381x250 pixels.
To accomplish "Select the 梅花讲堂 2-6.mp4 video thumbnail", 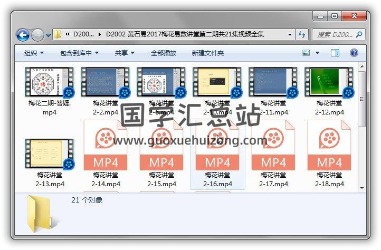I will (161, 82).
